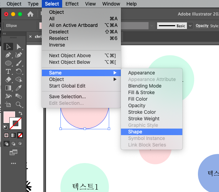Open the Change Screen Mode button
The image size is (219, 192).
point(13,152)
